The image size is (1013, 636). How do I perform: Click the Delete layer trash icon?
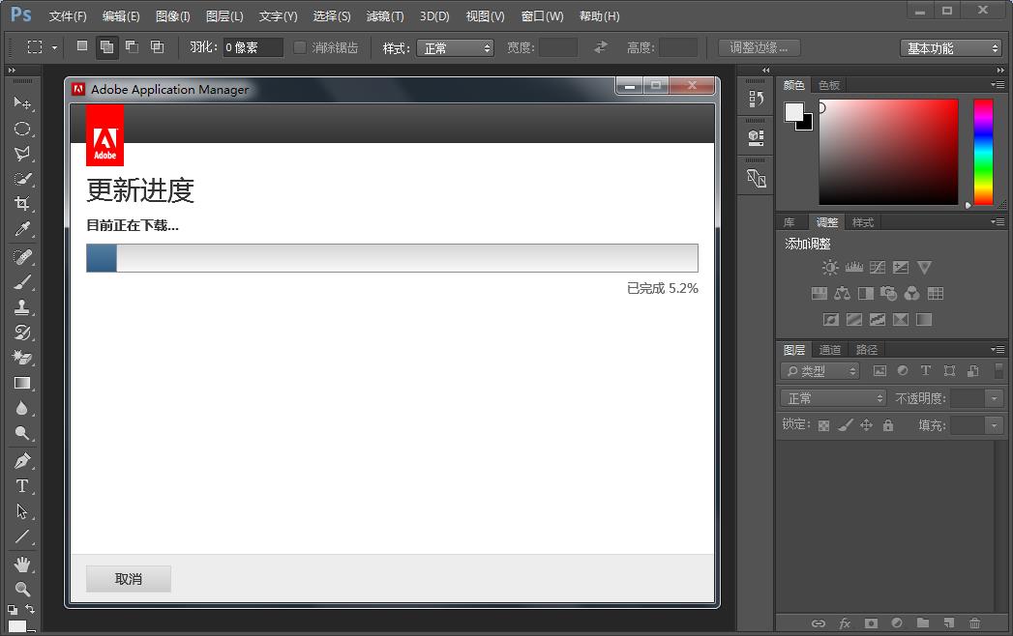[x=974, y=623]
